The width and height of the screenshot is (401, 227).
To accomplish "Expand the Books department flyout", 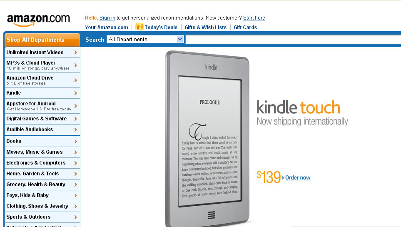I will click(42, 141).
